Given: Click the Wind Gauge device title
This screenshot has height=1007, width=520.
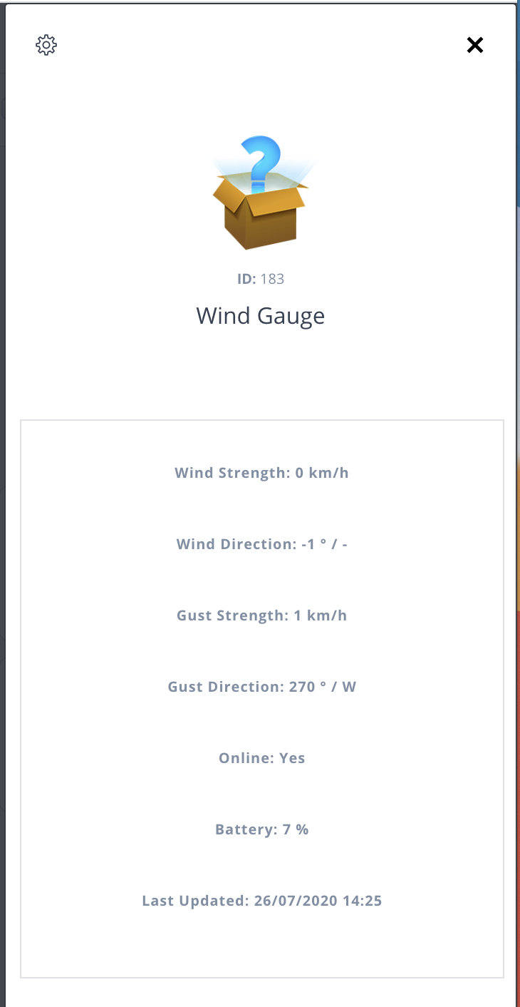Looking at the screenshot, I should click(260, 315).
